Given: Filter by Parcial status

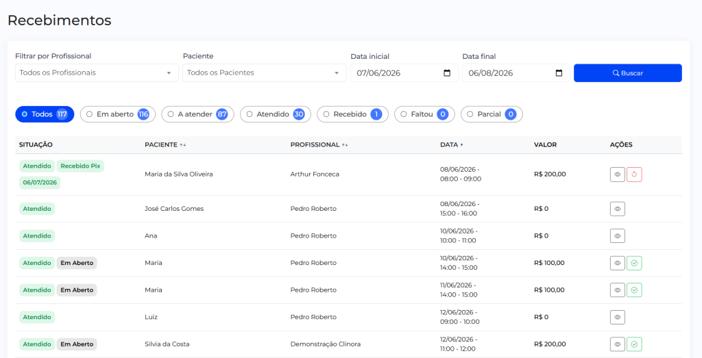Looking at the screenshot, I should pyautogui.click(x=492, y=114).
